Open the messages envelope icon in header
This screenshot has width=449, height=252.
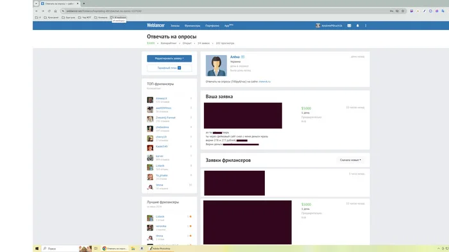(x=349, y=26)
